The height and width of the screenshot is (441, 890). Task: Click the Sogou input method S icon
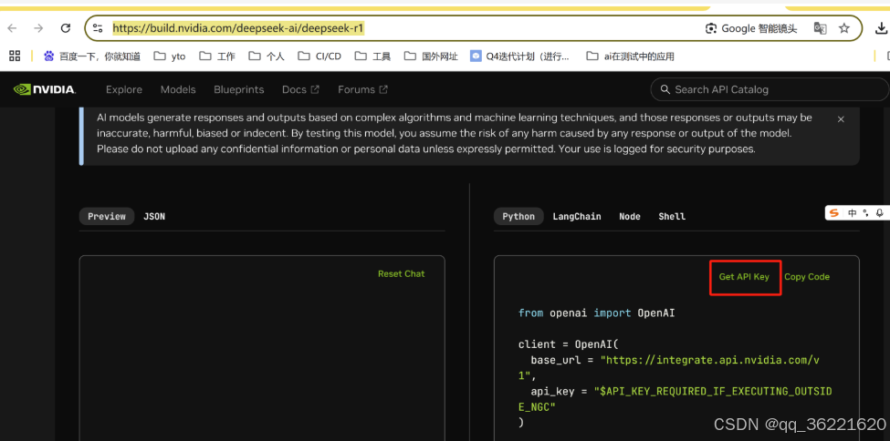[833, 213]
